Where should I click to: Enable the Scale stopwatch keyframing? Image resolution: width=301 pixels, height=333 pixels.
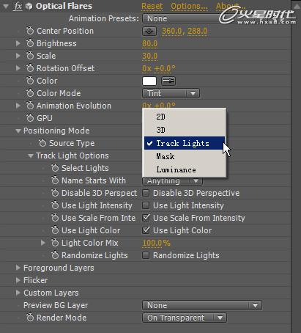[30, 56]
